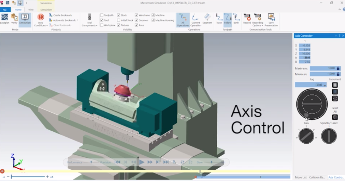Switch to Verify mode
The image size is (345, 181).
[14, 19]
